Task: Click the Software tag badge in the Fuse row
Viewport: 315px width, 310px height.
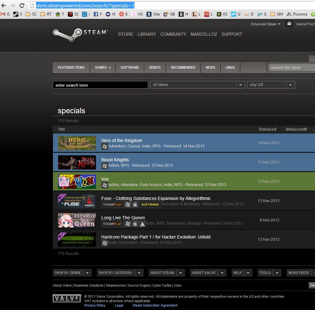Action: coord(150,205)
